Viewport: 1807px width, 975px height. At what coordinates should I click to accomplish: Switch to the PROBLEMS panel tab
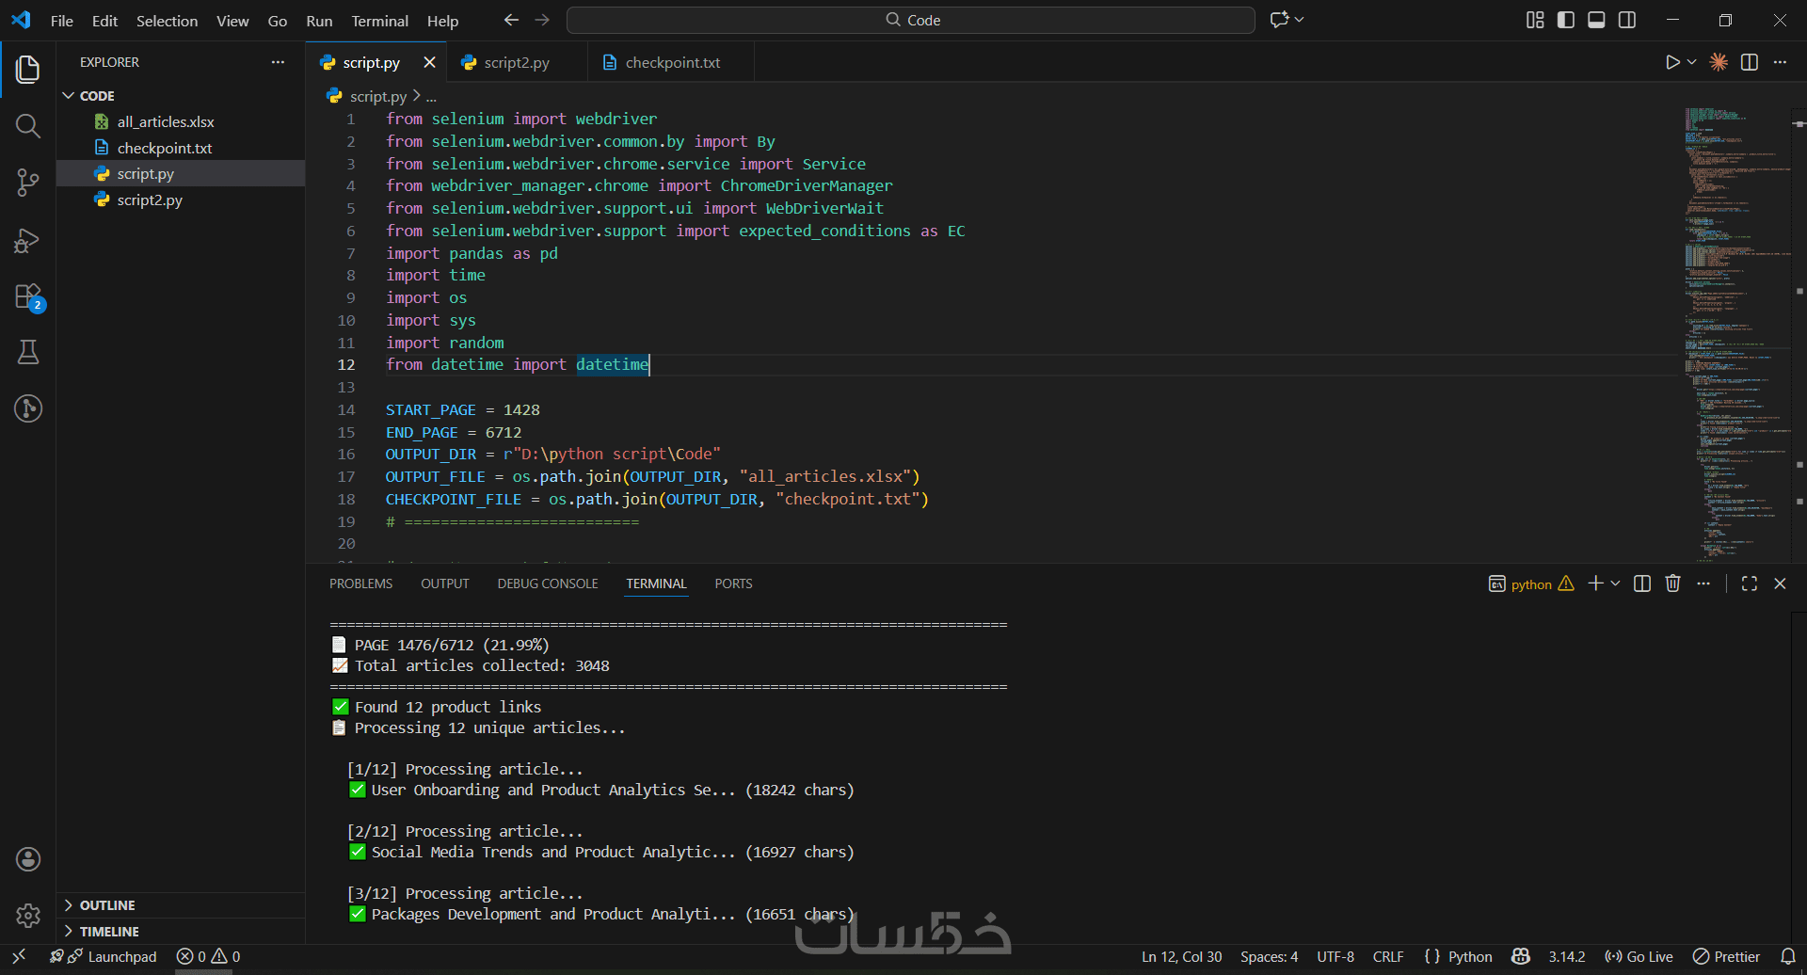pyautogui.click(x=360, y=583)
